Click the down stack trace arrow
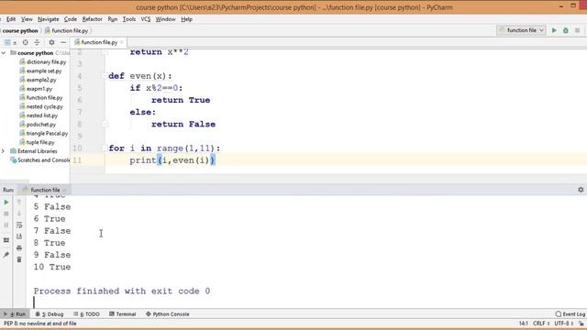Viewport: 587px width, 330px height. tap(19, 214)
